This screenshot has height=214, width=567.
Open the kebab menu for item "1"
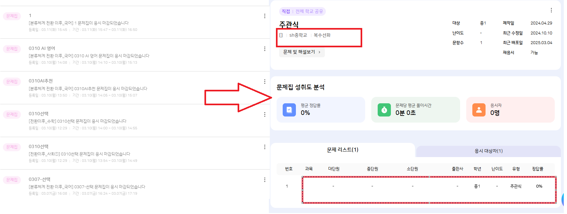[265, 16]
